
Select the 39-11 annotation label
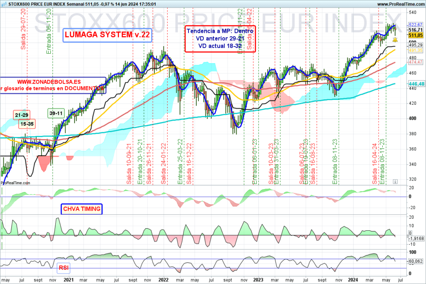coord(56,113)
